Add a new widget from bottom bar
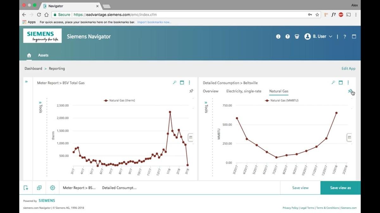 [x=26, y=188]
